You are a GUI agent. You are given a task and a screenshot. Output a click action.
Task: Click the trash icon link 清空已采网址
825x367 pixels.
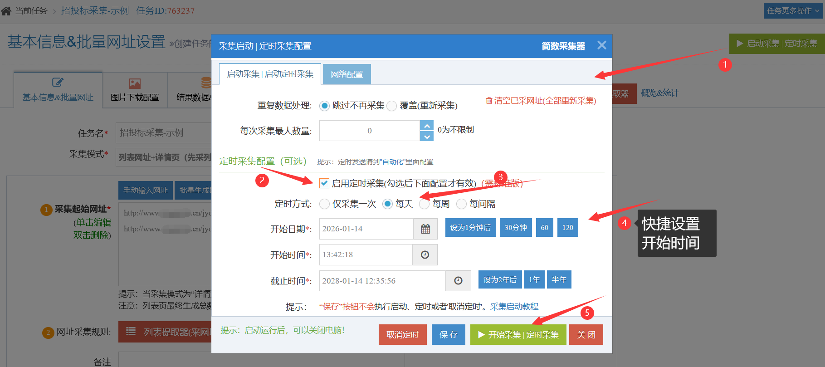click(541, 101)
